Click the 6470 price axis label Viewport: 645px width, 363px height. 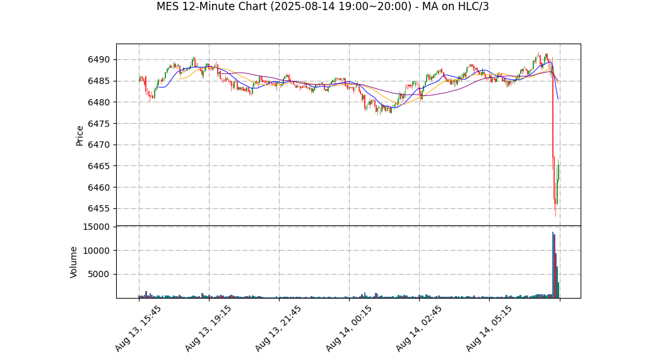pos(98,145)
